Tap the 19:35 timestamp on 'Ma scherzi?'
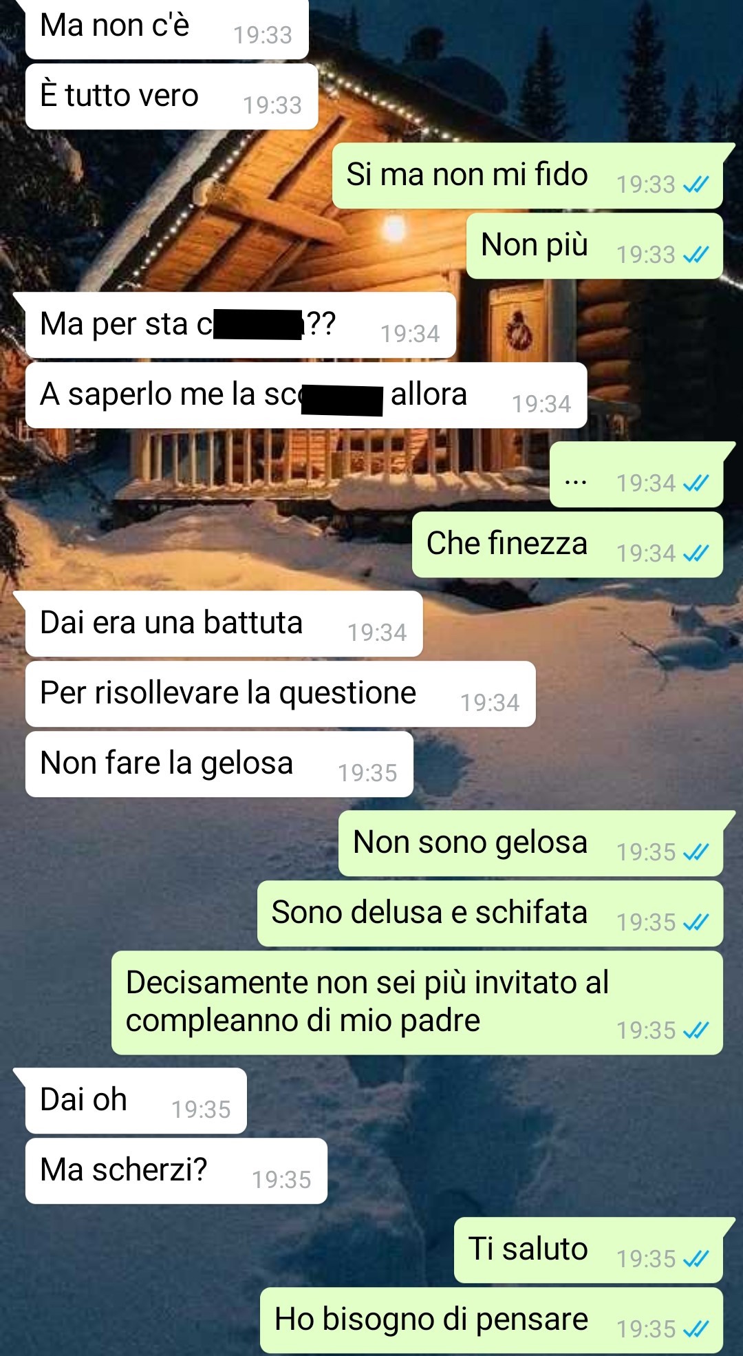The width and height of the screenshot is (743, 1356). [281, 1180]
